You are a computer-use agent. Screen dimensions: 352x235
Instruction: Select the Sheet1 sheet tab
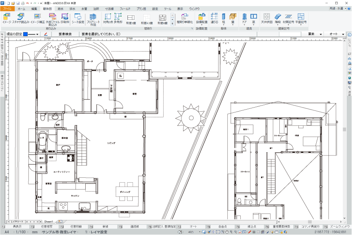(x=48, y=222)
